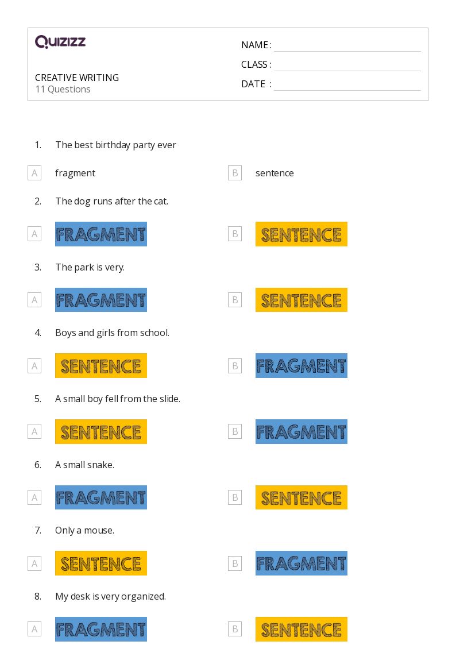Check box B for question 6

click(235, 497)
